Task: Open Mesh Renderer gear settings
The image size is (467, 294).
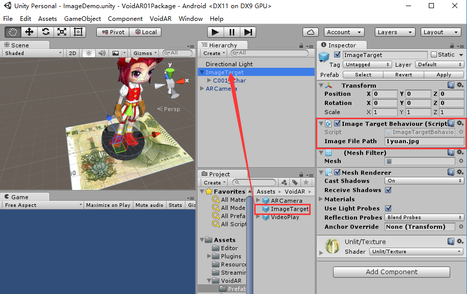Action: point(460,172)
